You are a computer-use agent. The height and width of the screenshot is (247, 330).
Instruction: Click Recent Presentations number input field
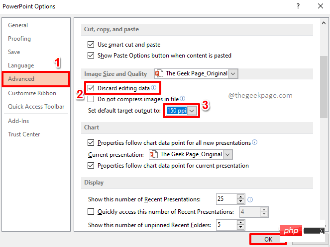click(226, 199)
